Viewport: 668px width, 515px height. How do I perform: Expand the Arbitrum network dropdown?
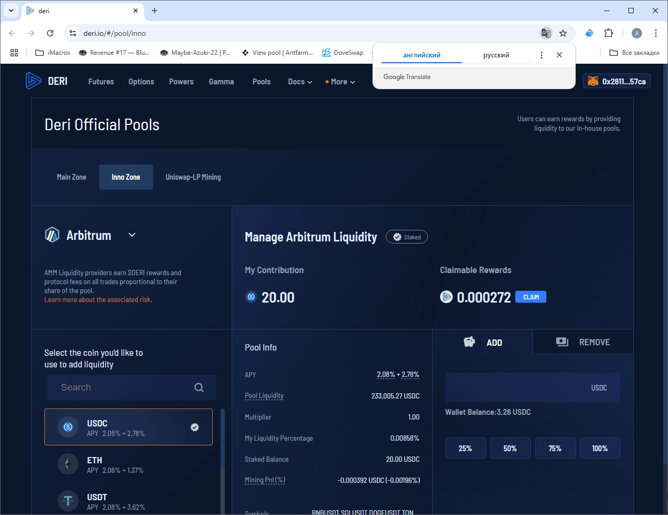(x=132, y=235)
